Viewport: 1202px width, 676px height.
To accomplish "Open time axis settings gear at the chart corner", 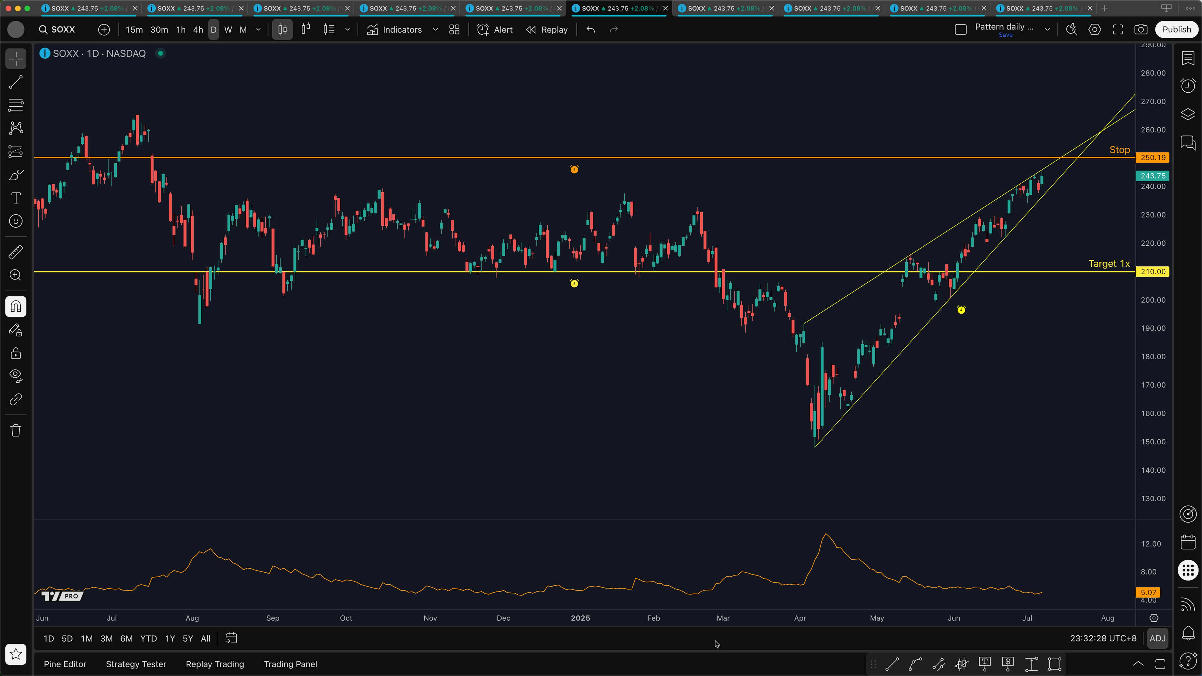I will click(1153, 618).
